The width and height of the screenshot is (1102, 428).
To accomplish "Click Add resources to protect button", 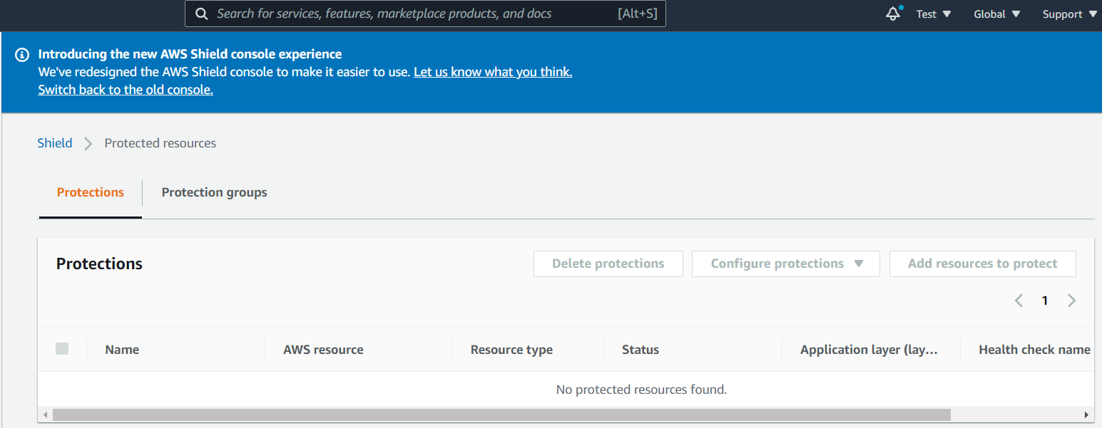I will coord(982,263).
